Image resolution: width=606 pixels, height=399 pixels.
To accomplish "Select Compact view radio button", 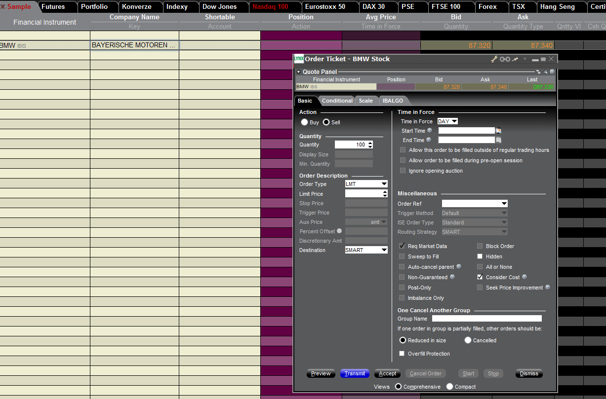I will coord(450,387).
